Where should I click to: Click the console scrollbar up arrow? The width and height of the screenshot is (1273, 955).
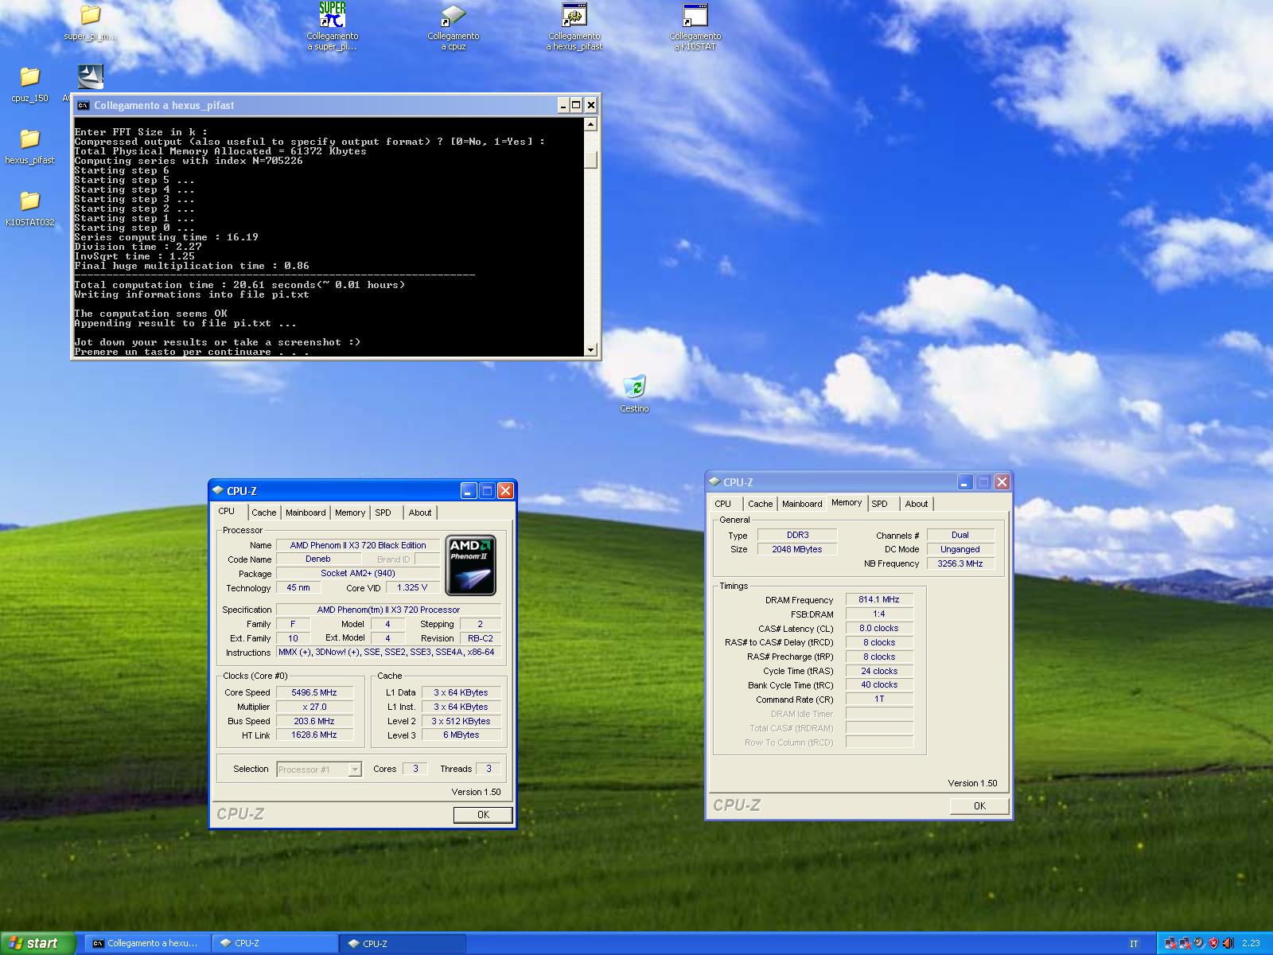tap(590, 124)
